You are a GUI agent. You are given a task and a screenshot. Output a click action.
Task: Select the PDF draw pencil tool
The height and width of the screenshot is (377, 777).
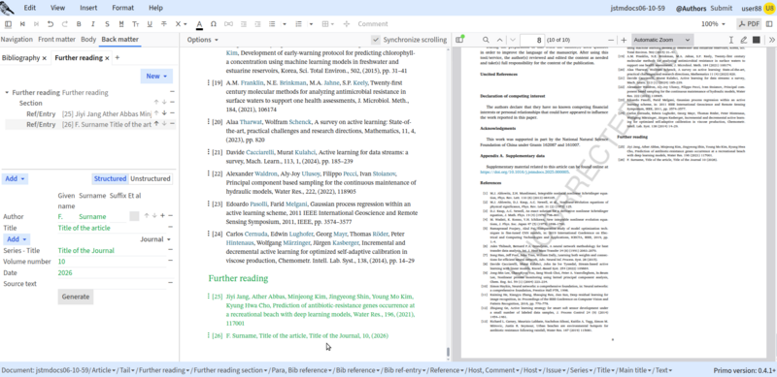[743, 40]
